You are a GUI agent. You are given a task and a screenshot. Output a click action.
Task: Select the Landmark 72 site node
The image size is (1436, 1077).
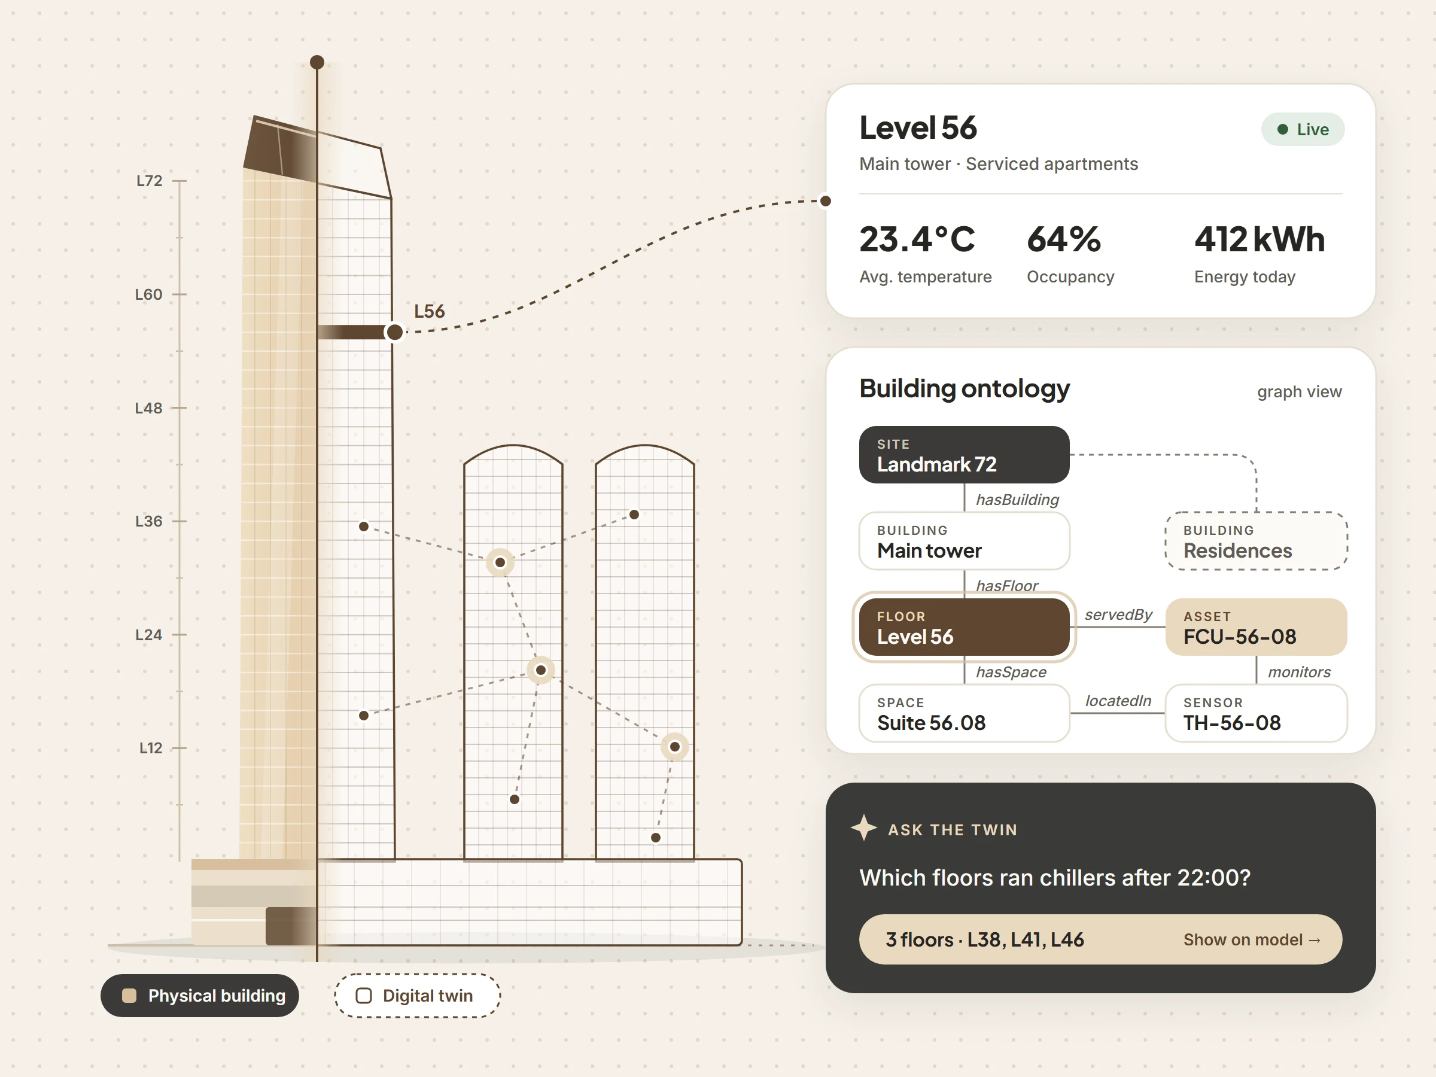[x=964, y=454]
